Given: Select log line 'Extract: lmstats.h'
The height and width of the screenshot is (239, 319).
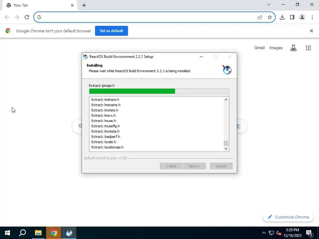Looking at the screenshot, I should coord(105,110).
